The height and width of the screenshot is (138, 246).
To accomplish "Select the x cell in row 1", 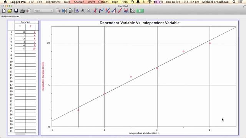I will pyautogui.click(x=20, y=32).
